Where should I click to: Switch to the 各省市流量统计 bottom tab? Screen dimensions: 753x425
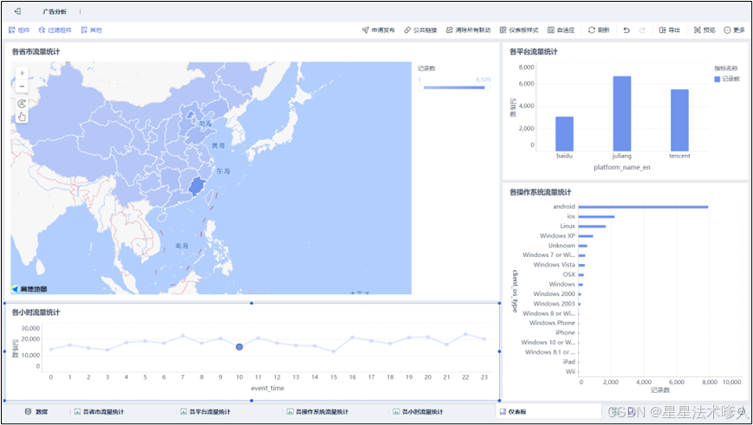pos(99,411)
